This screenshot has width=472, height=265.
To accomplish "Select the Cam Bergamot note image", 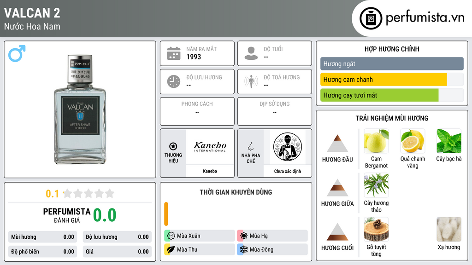I will 376,141.
